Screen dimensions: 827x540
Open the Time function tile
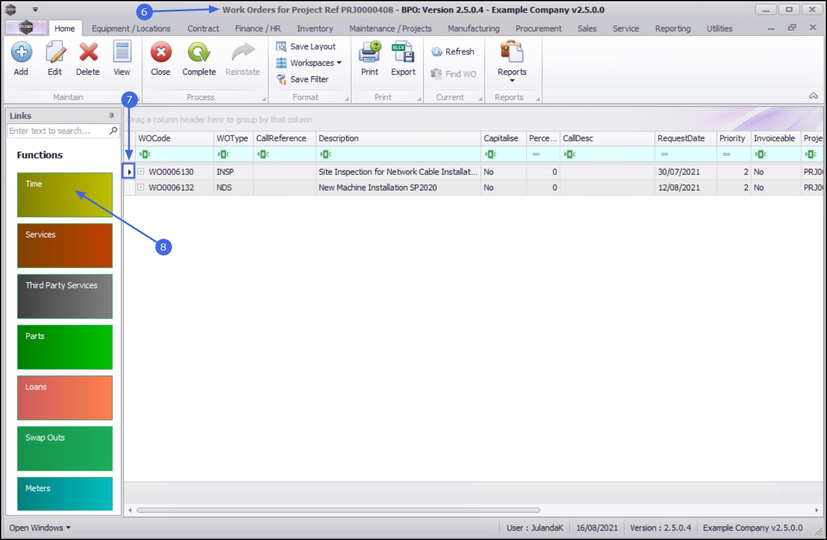coord(65,195)
